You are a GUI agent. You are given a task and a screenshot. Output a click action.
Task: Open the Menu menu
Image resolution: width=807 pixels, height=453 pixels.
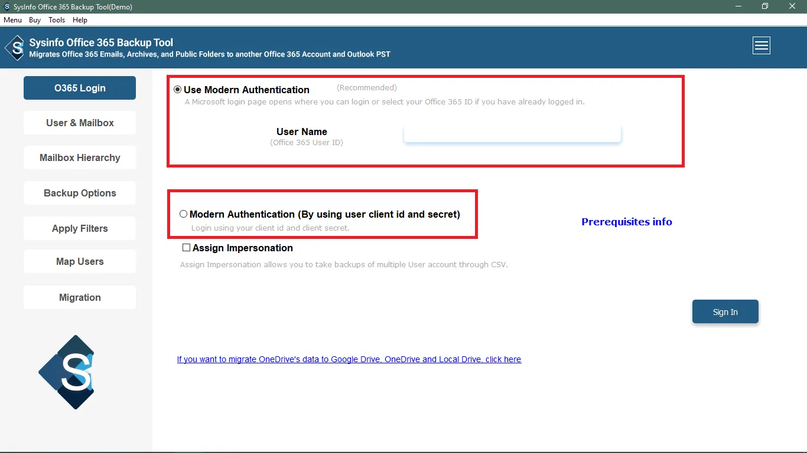[13, 20]
